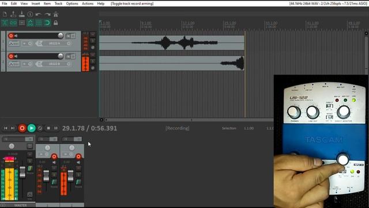
Task: Open the Options menu
Action: [72, 3]
